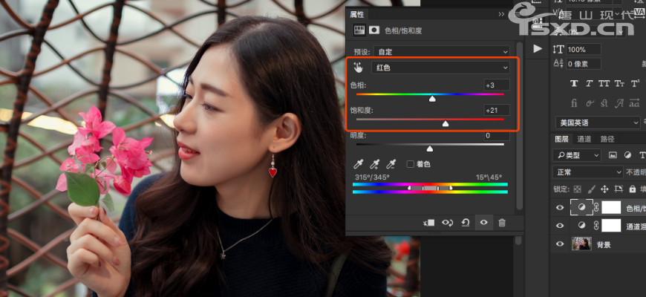Select the subtract-from-sample eyedropper
The image size is (646, 297).
click(x=393, y=164)
